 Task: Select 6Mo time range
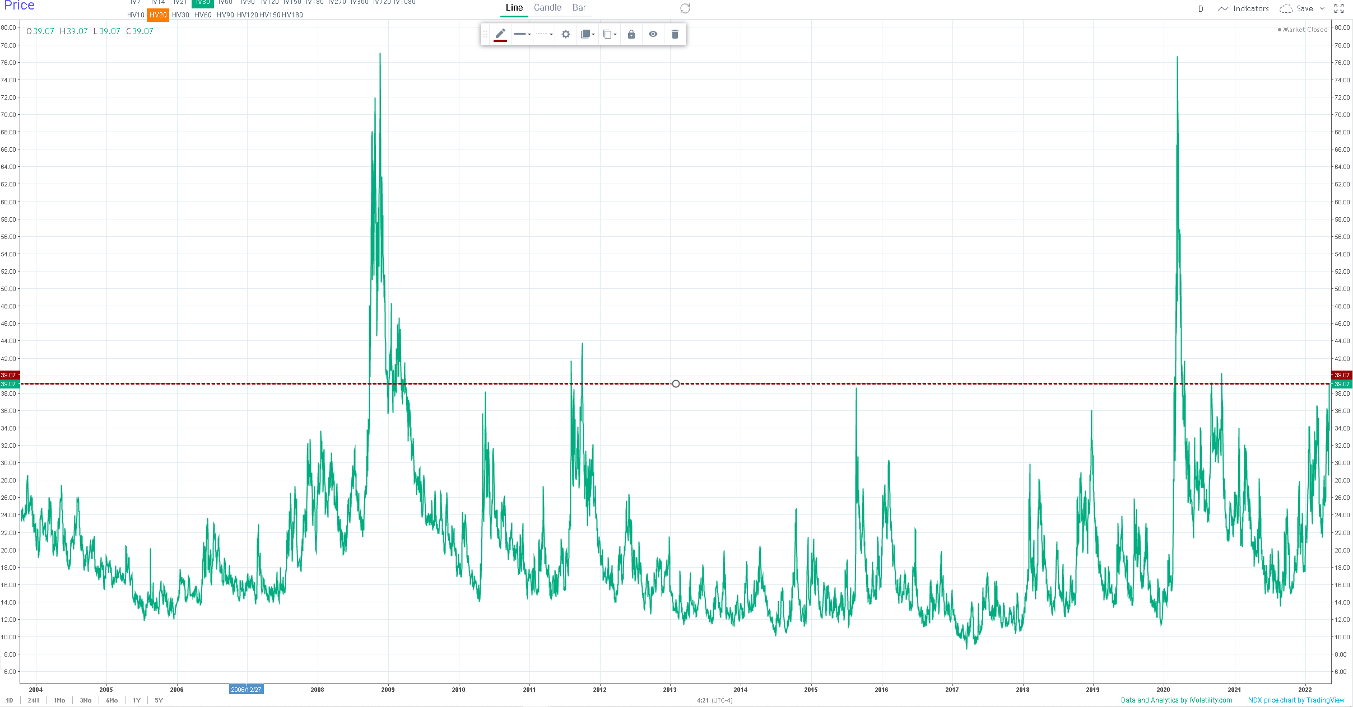coord(112,700)
